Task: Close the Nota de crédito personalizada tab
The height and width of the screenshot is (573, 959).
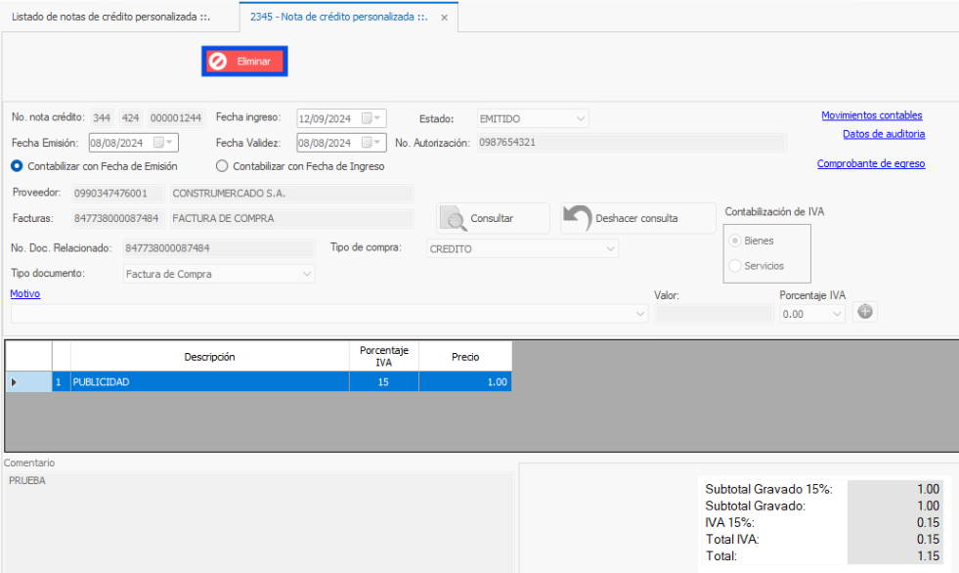Action: 445,18
